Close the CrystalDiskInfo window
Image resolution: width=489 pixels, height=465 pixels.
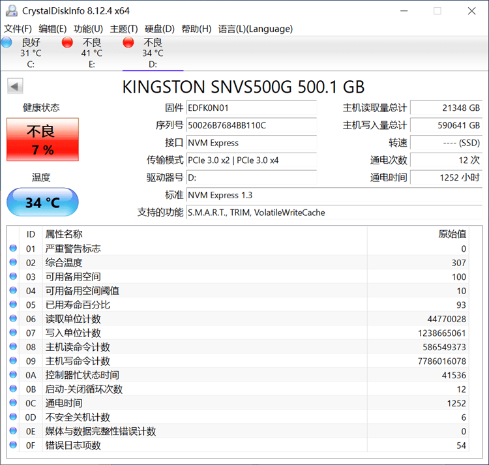[x=472, y=11]
